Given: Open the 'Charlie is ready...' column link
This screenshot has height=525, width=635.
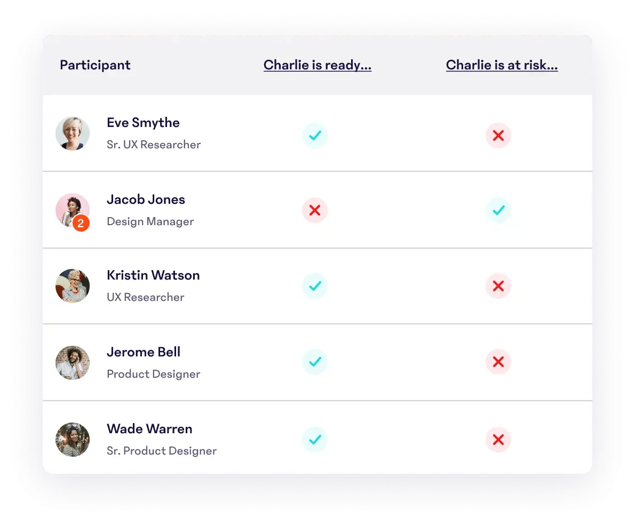Looking at the screenshot, I should point(317,65).
